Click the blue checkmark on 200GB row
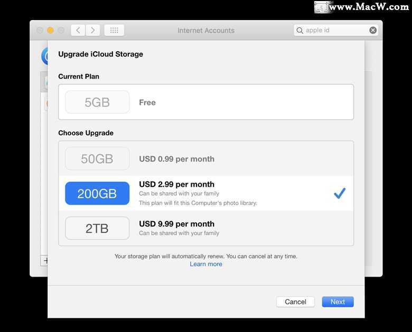This screenshot has height=332, width=412. click(x=340, y=193)
